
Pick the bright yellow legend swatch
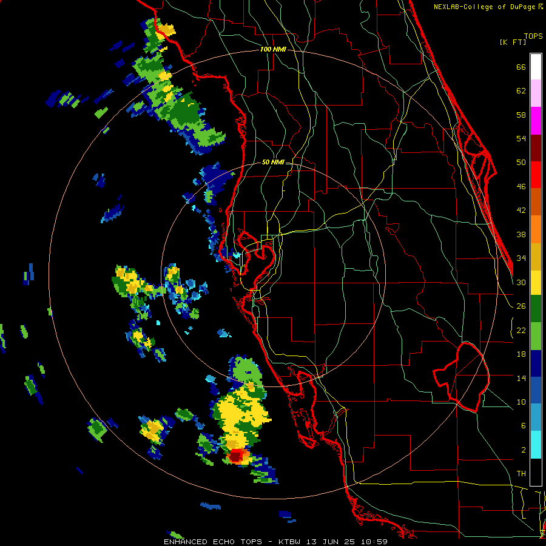(536, 283)
